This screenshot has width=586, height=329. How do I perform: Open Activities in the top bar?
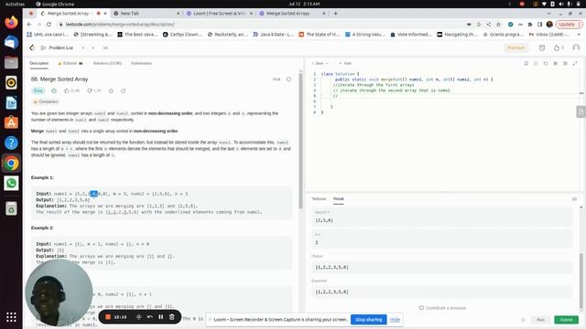coord(15,4)
